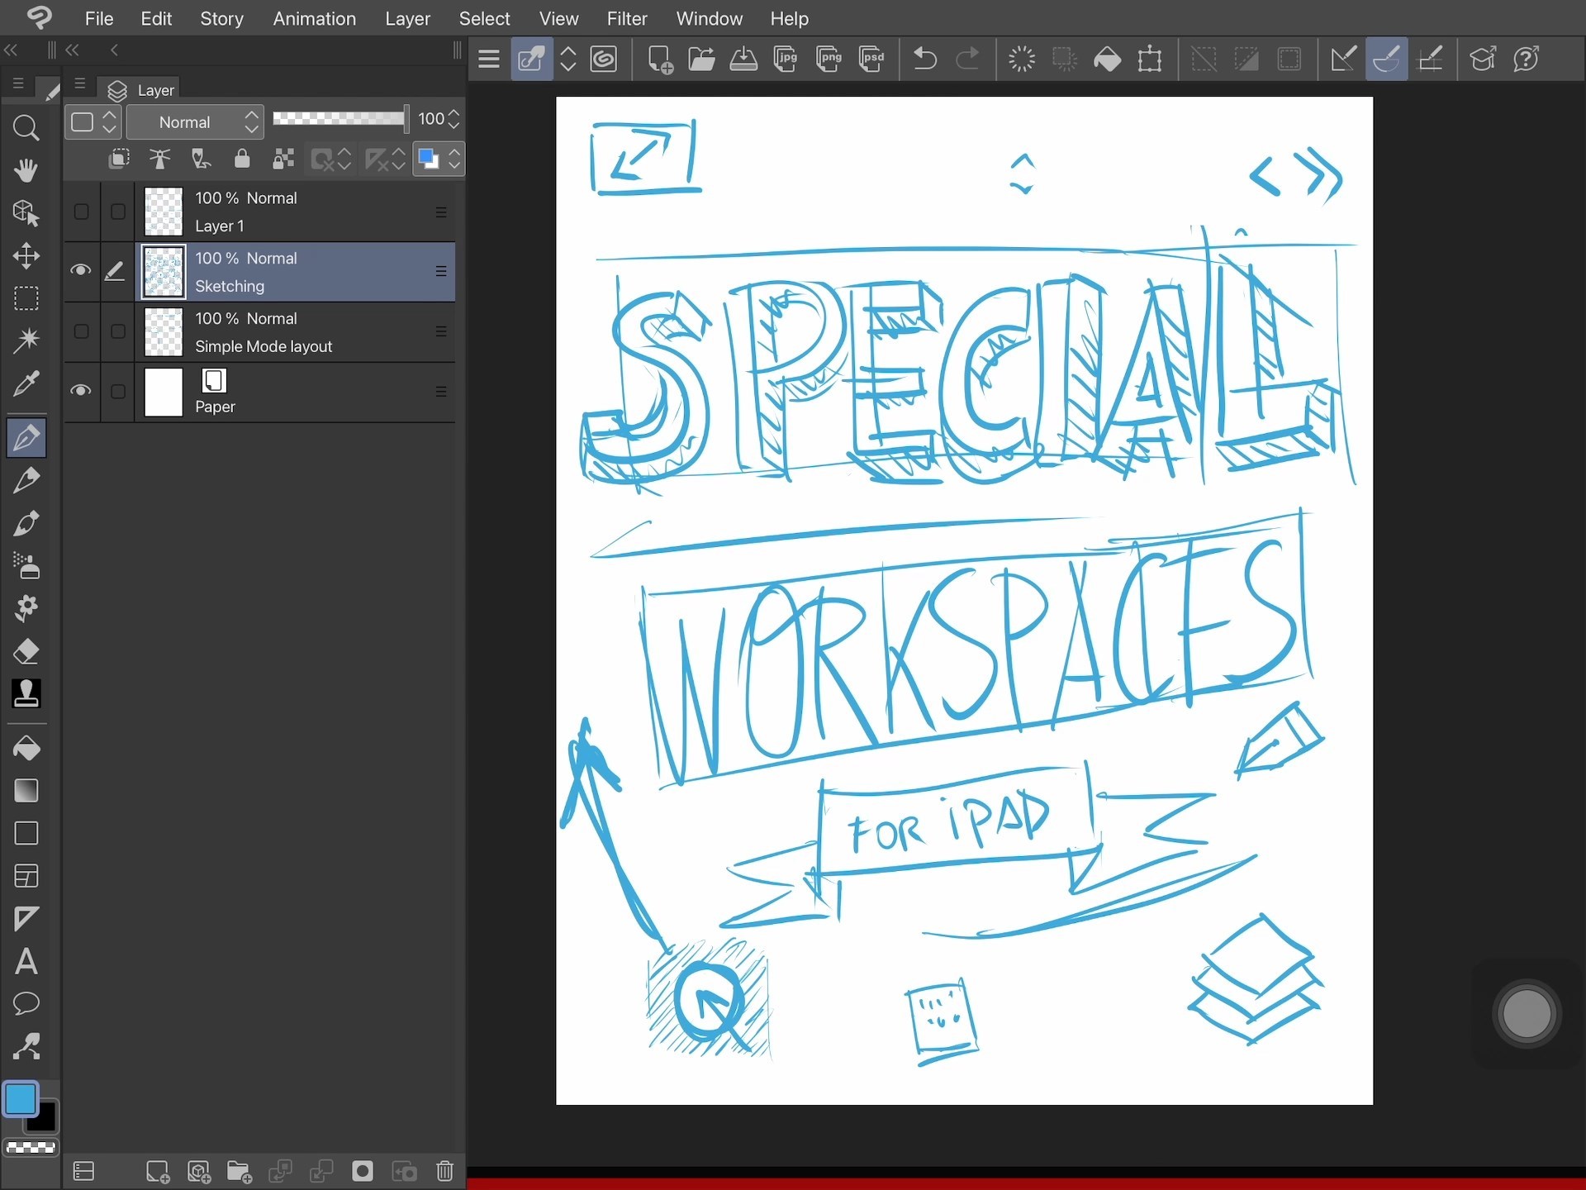Tick the second checkbox on Layer 1

[x=118, y=212]
